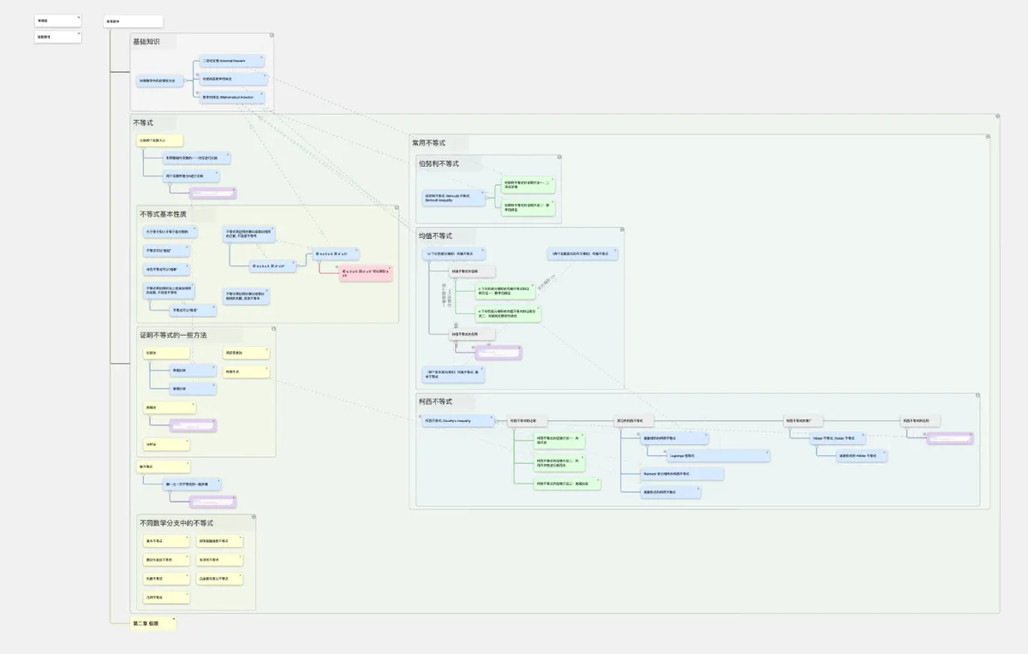Select the 分析法 yellow node
Image resolution: width=1028 pixels, height=654 pixels.
[x=166, y=444]
